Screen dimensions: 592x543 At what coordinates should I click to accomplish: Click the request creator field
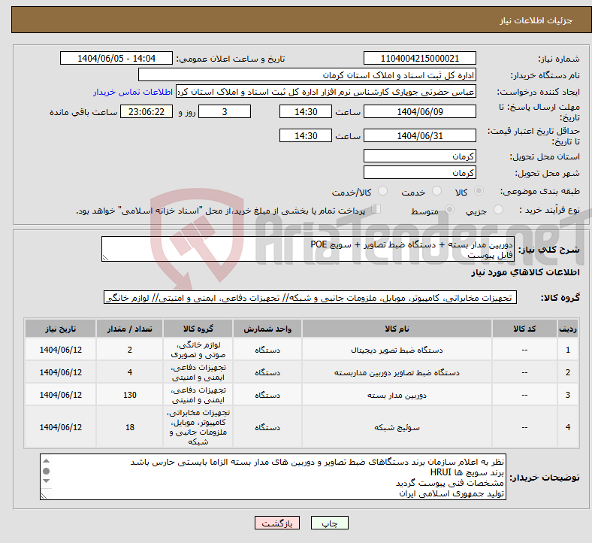(326, 92)
